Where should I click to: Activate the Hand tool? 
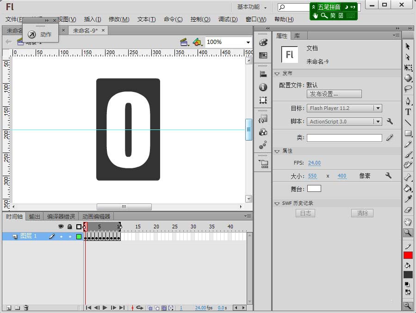tap(408, 222)
